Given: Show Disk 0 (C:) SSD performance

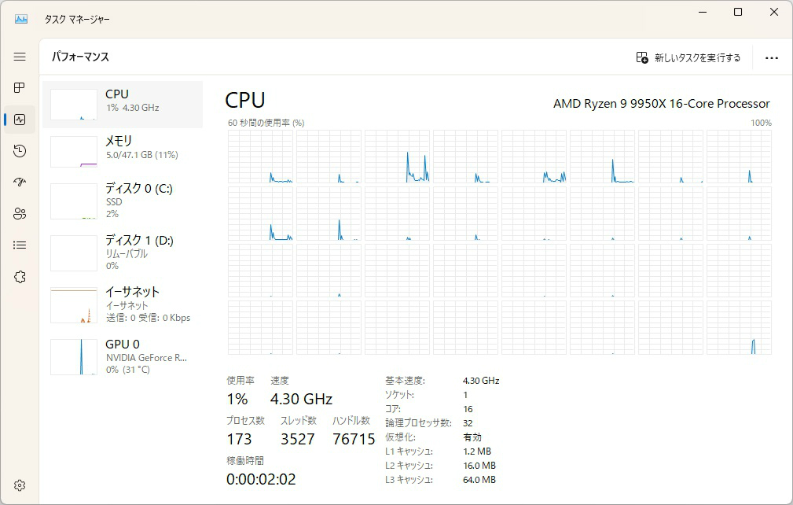Looking at the screenshot, I should tap(123, 201).
